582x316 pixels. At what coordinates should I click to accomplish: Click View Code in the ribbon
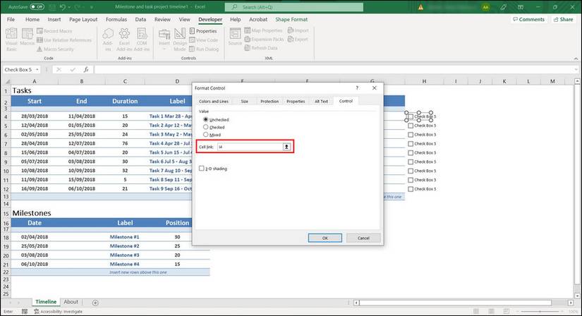203,39
